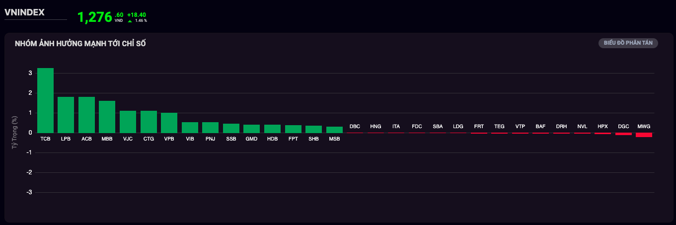Screen dimensions: 676x225
Task: Click the red MWG bar
Action: (644, 135)
